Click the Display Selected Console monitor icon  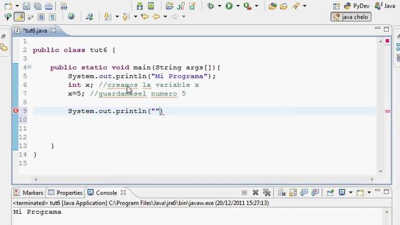tap(342, 192)
